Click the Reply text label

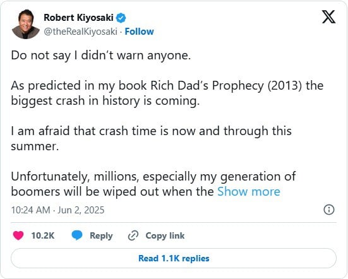101,235
